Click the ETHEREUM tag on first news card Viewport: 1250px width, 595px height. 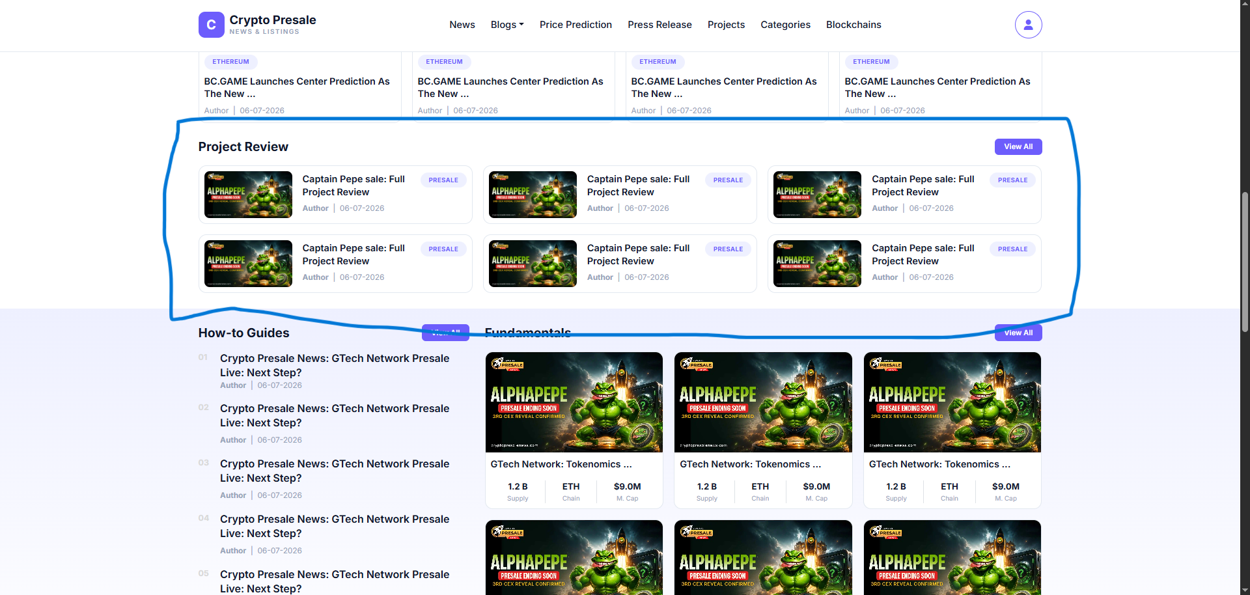230,62
